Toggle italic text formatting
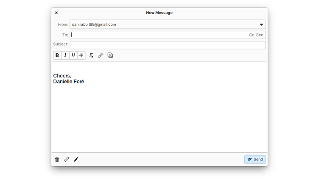The image size is (319, 179). [x=65, y=55]
